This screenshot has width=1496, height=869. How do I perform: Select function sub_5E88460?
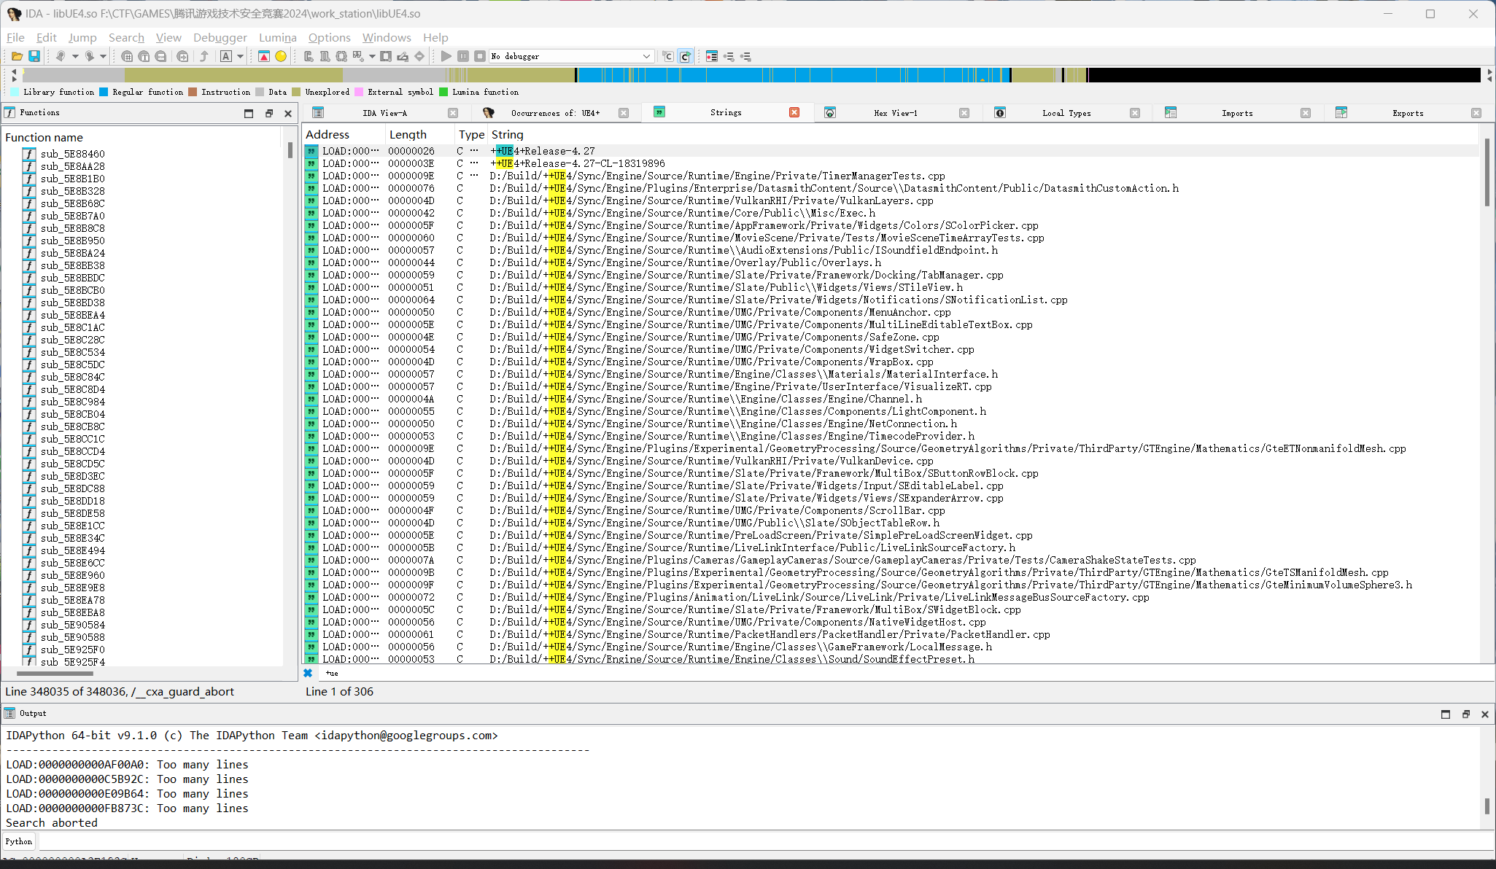[72, 154]
